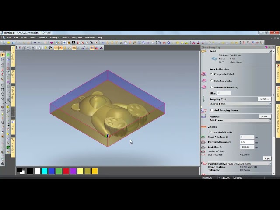
Task: Click the primary/secondary colour indicator
Action: tap(21, 171)
